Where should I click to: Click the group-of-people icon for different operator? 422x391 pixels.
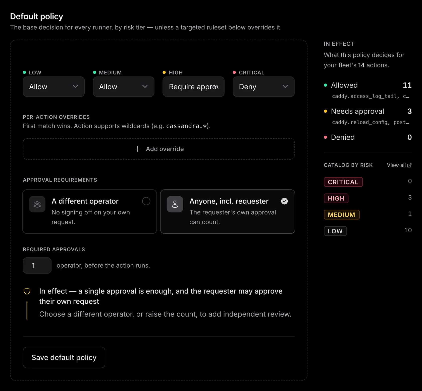click(37, 204)
